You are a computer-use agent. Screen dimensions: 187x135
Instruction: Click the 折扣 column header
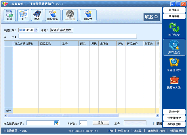click(x=121, y=44)
